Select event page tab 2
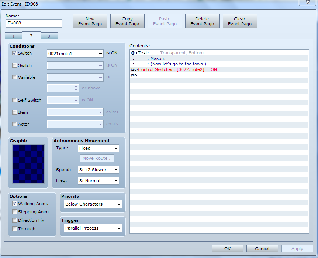This screenshot has width=318, height=258. click(31, 36)
